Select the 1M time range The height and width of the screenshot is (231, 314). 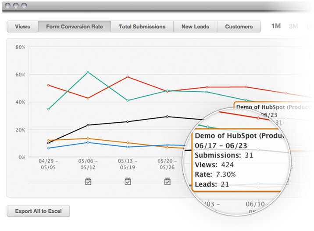click(276, 26)
